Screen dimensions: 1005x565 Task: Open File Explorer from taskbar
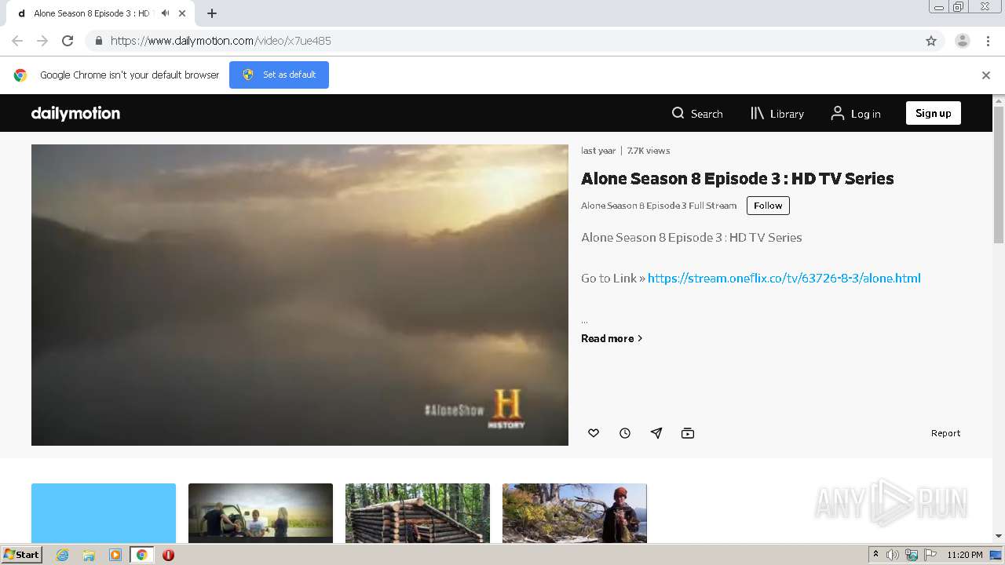click(x=89, y=555)
